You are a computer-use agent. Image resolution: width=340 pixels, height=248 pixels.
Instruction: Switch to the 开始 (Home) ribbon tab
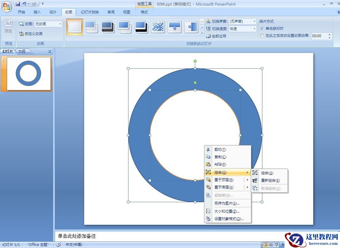click(x=21, y=12)
